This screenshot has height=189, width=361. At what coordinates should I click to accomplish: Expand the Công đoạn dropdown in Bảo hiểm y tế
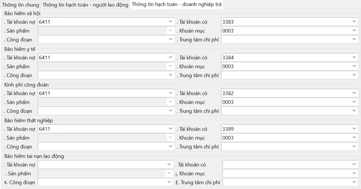170,75
